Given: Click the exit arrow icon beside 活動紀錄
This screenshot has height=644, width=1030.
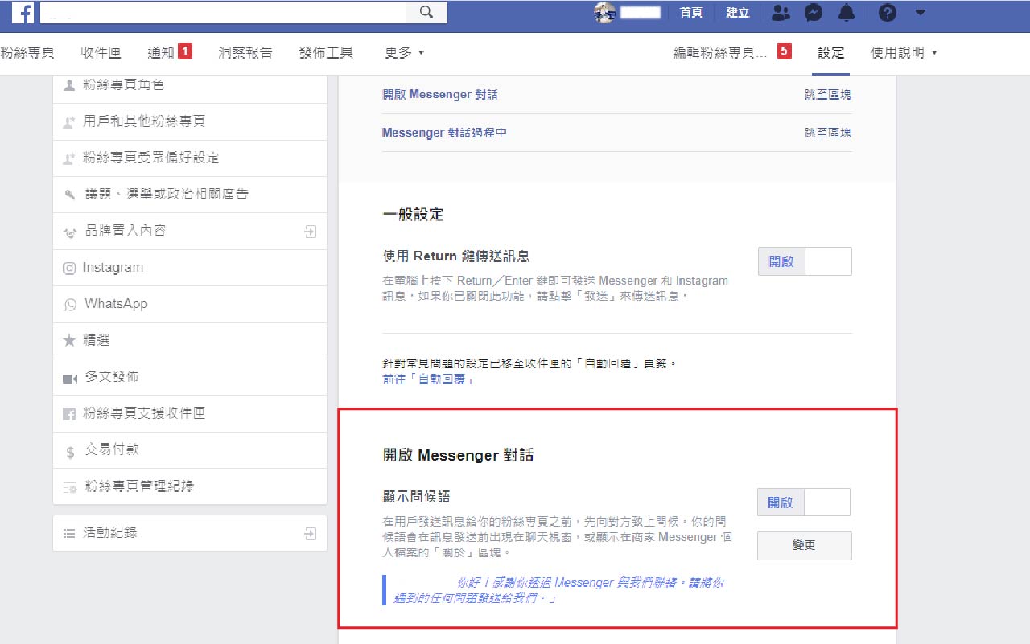Looking at the screenshot, I should tap(311, 533).
